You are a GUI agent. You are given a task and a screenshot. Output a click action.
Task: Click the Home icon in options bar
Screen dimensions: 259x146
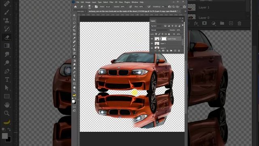coord(76,7)
